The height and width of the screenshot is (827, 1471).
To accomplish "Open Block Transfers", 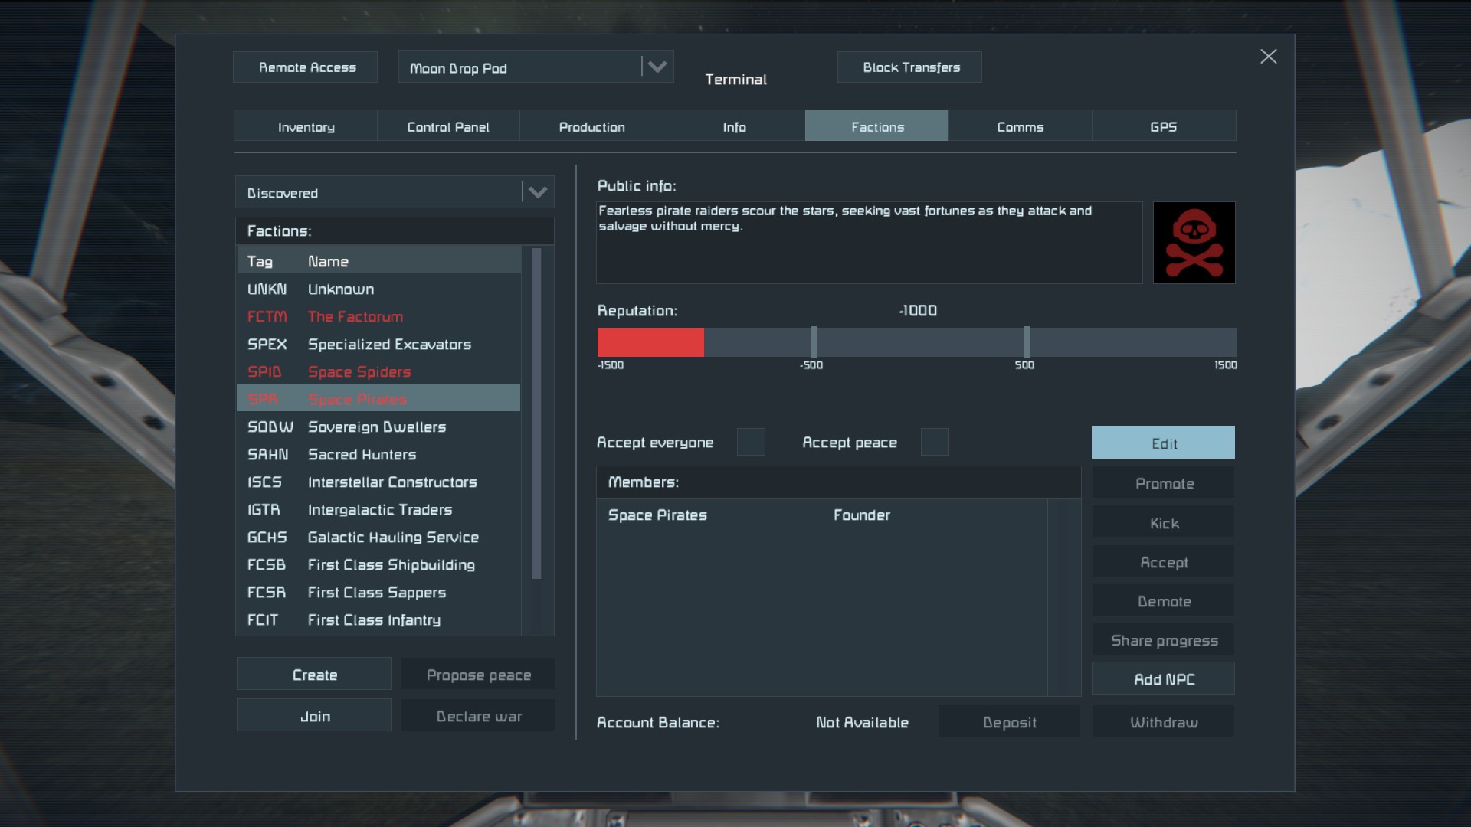I will (x=909, y=67).
